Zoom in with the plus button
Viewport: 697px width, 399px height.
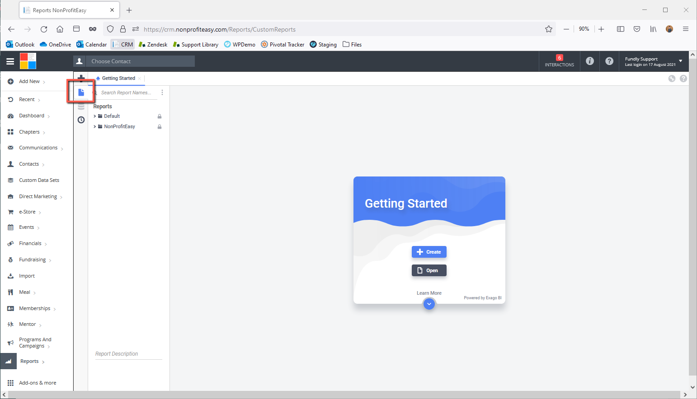pos(601,29)
